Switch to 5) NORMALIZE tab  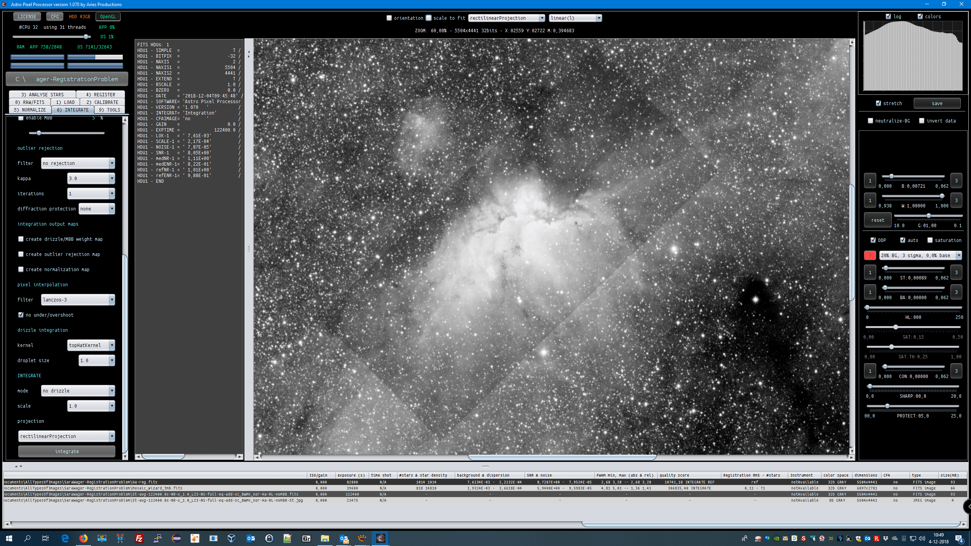pyautogui.click(x=30, y=110)
